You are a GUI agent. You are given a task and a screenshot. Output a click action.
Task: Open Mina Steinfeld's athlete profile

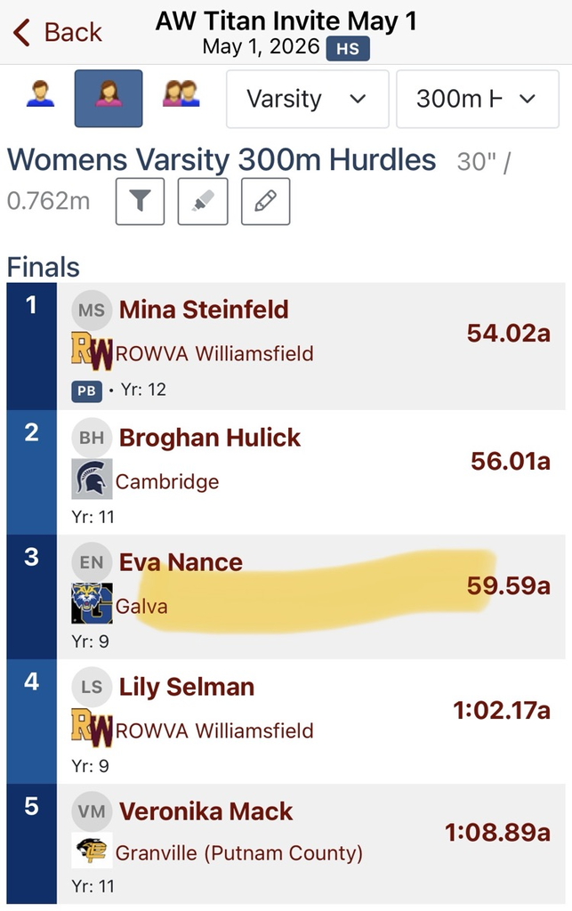tap(204, 310)
